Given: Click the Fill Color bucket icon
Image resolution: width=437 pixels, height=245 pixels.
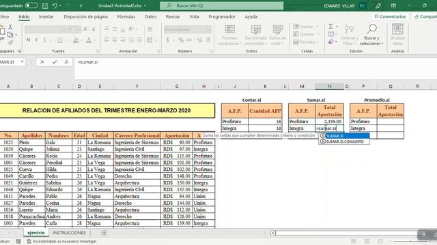Looking at the screenshot, I should click(x=76, y=40).
